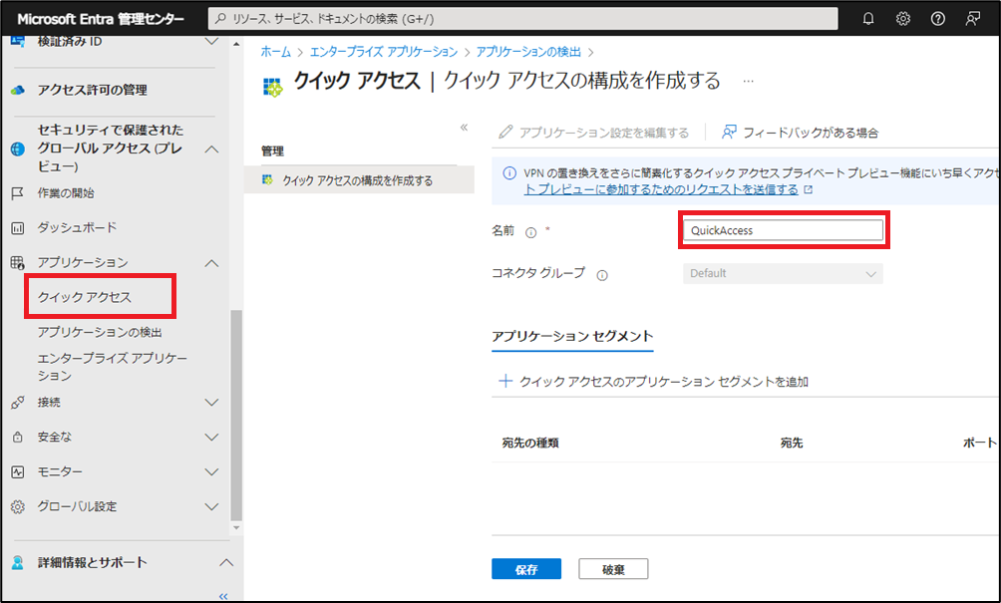Screen dimensions: 1001x603
Task: Click the ダッシュボード chart icon
Action: tap(18, 228)
